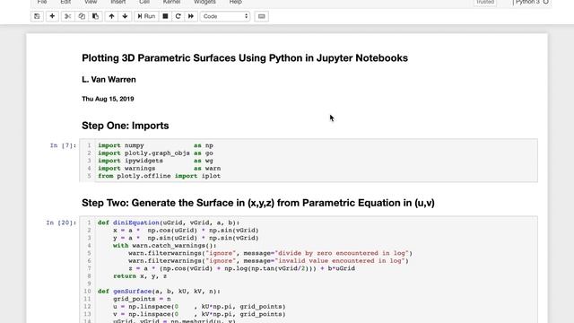The image size is (574, 323).
Task: Open the Insert menu
Action: (x=118, y=2)
